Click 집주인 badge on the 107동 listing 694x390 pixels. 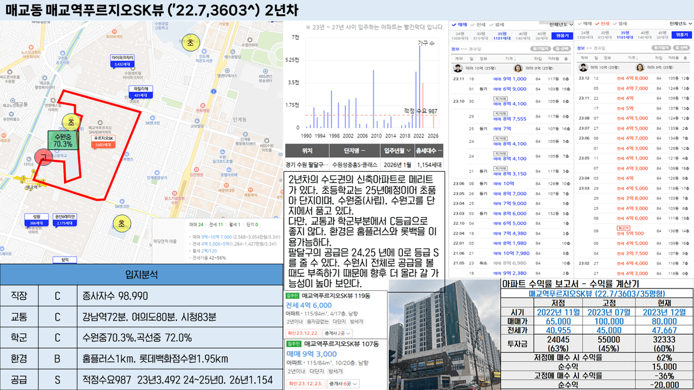pyautogui.click(x=293, y=344)
